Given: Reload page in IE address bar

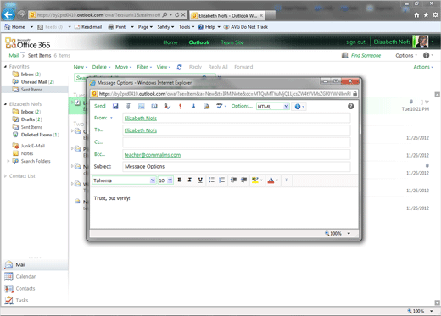Looking at the screenshot, I should (x=177, y=14).
